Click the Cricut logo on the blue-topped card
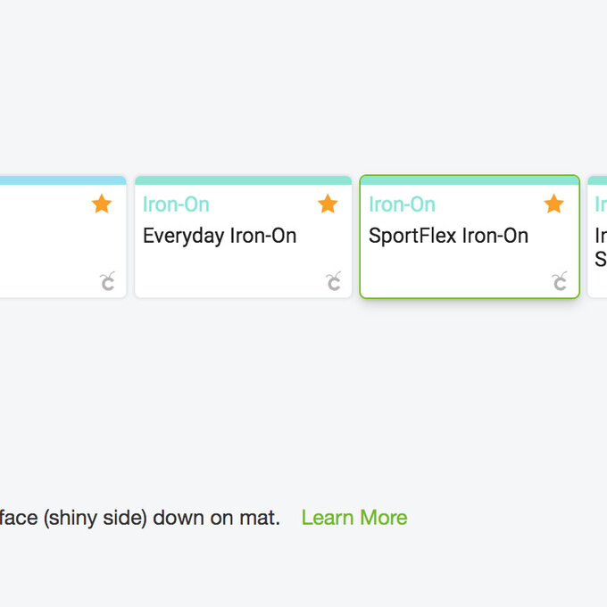The image size is (607, 607). (107, 282)
